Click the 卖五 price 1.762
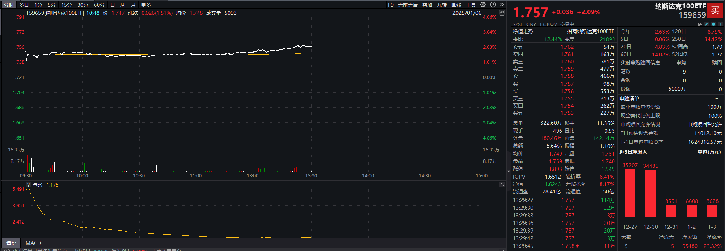This screenshot has width=725, height=251. (x=567, y=47)
